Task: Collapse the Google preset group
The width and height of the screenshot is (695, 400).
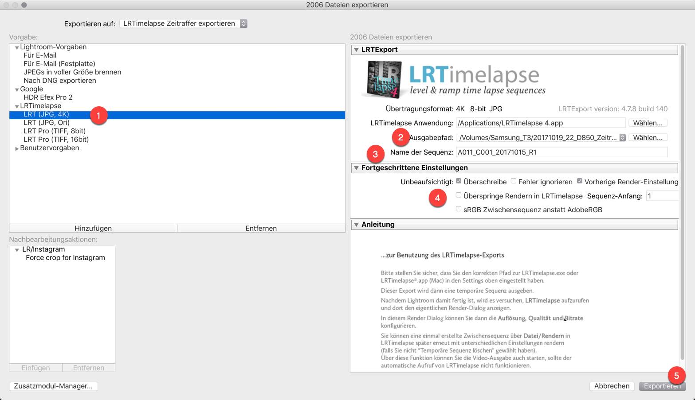Action: [17, 89]
